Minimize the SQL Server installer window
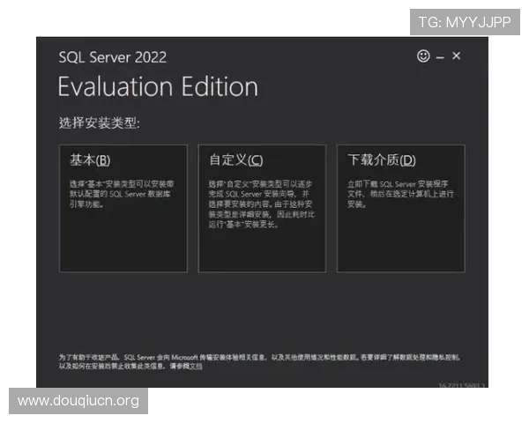529x423 pixels. [x=440, y=57]
